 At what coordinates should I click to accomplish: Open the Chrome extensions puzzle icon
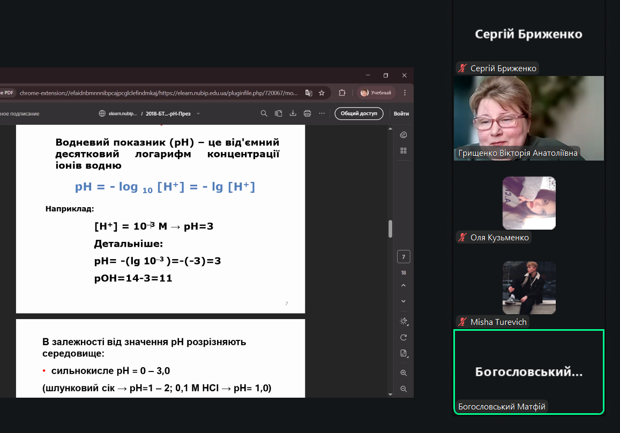click(342, 93)
